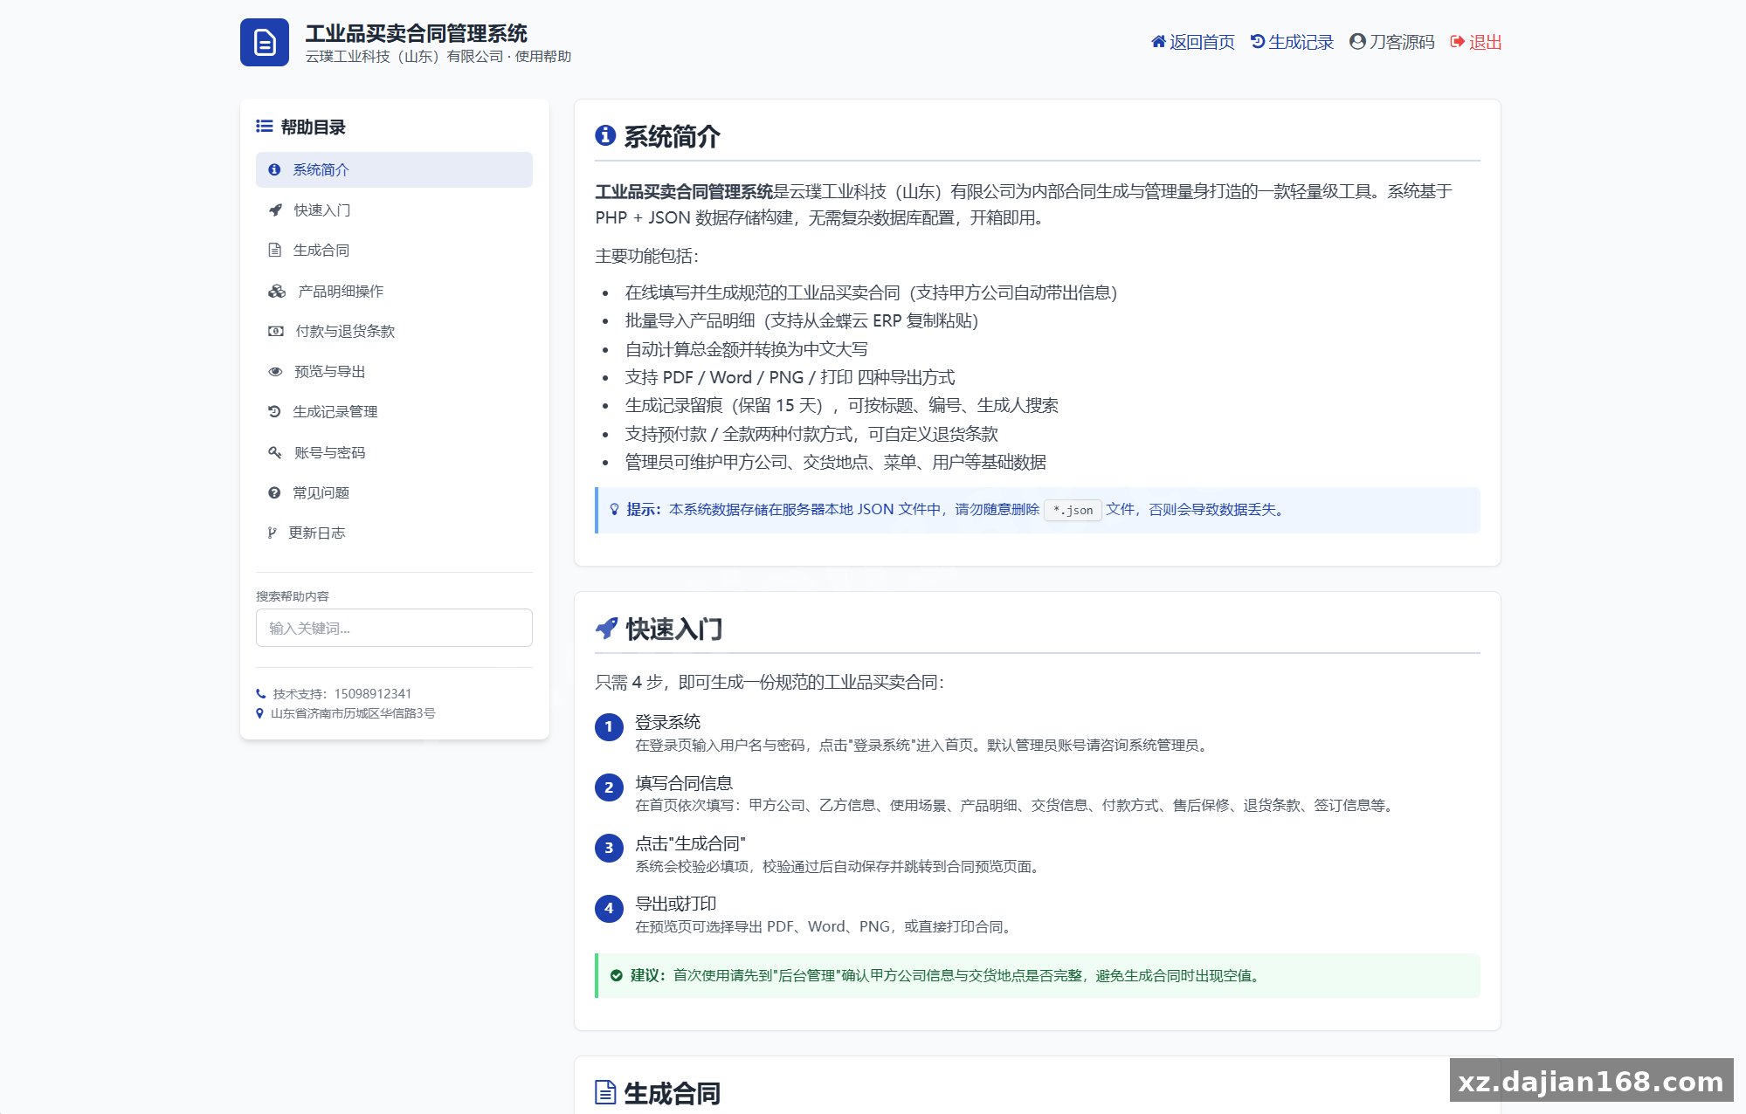The width and height of the screenshot is (1746, 1114).
Task: Select 生成合同 in help menu
Action: [394, 251]
